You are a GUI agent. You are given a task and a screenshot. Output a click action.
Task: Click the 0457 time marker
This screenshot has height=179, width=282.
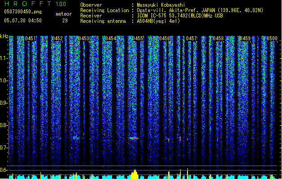pos(191,38)
